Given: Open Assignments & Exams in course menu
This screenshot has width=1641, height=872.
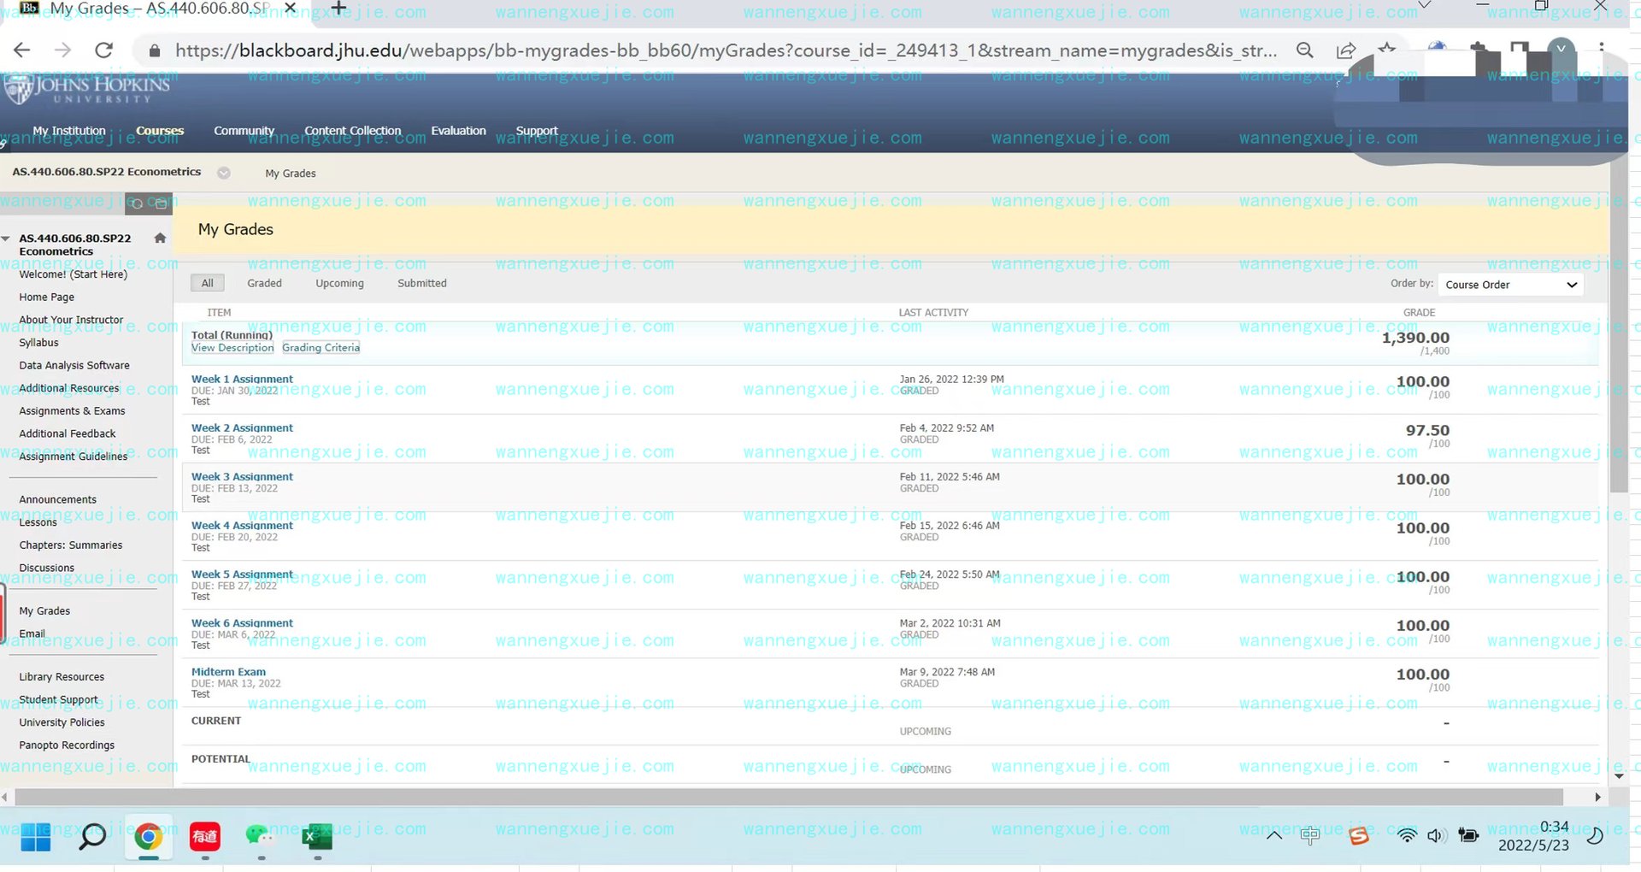Looking at the screenshot, I should click(x=72, y=411).
